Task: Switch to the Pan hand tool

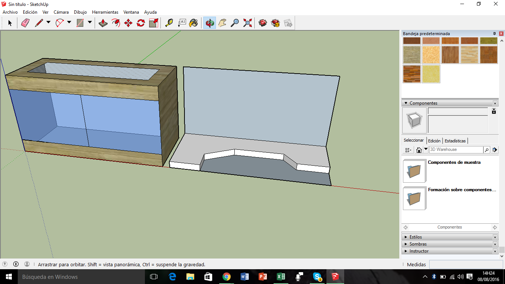Action: click(222, 23)
